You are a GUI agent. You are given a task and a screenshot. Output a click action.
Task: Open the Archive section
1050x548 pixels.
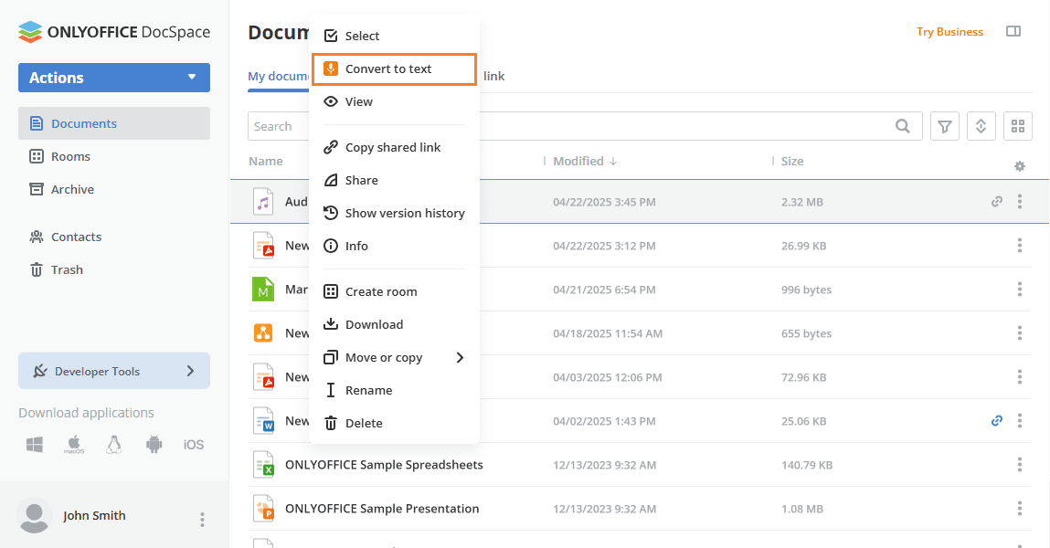pyautogui.click(x=61, y=189)
